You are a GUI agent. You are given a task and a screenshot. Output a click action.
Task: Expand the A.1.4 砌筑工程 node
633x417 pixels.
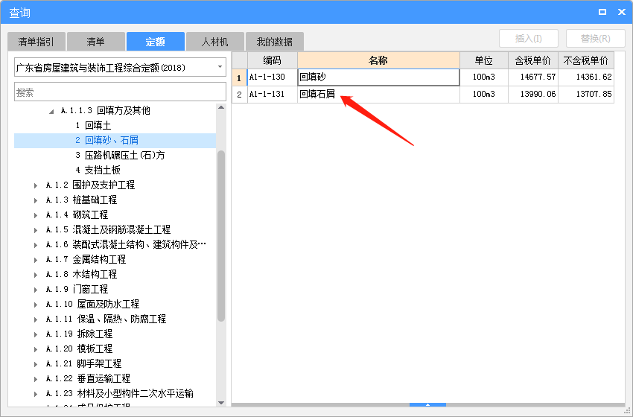[x=36, y=215]
